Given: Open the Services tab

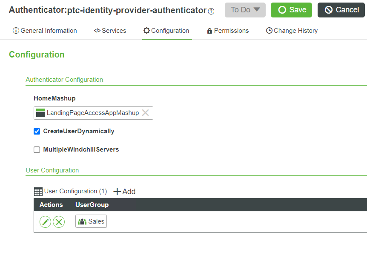Looking at the screenshot, I should 110,31.
